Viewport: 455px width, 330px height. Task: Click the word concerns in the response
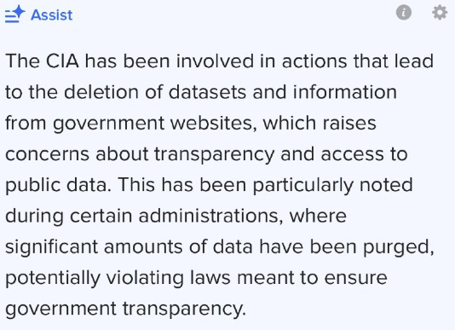click(x=48, y=154)
